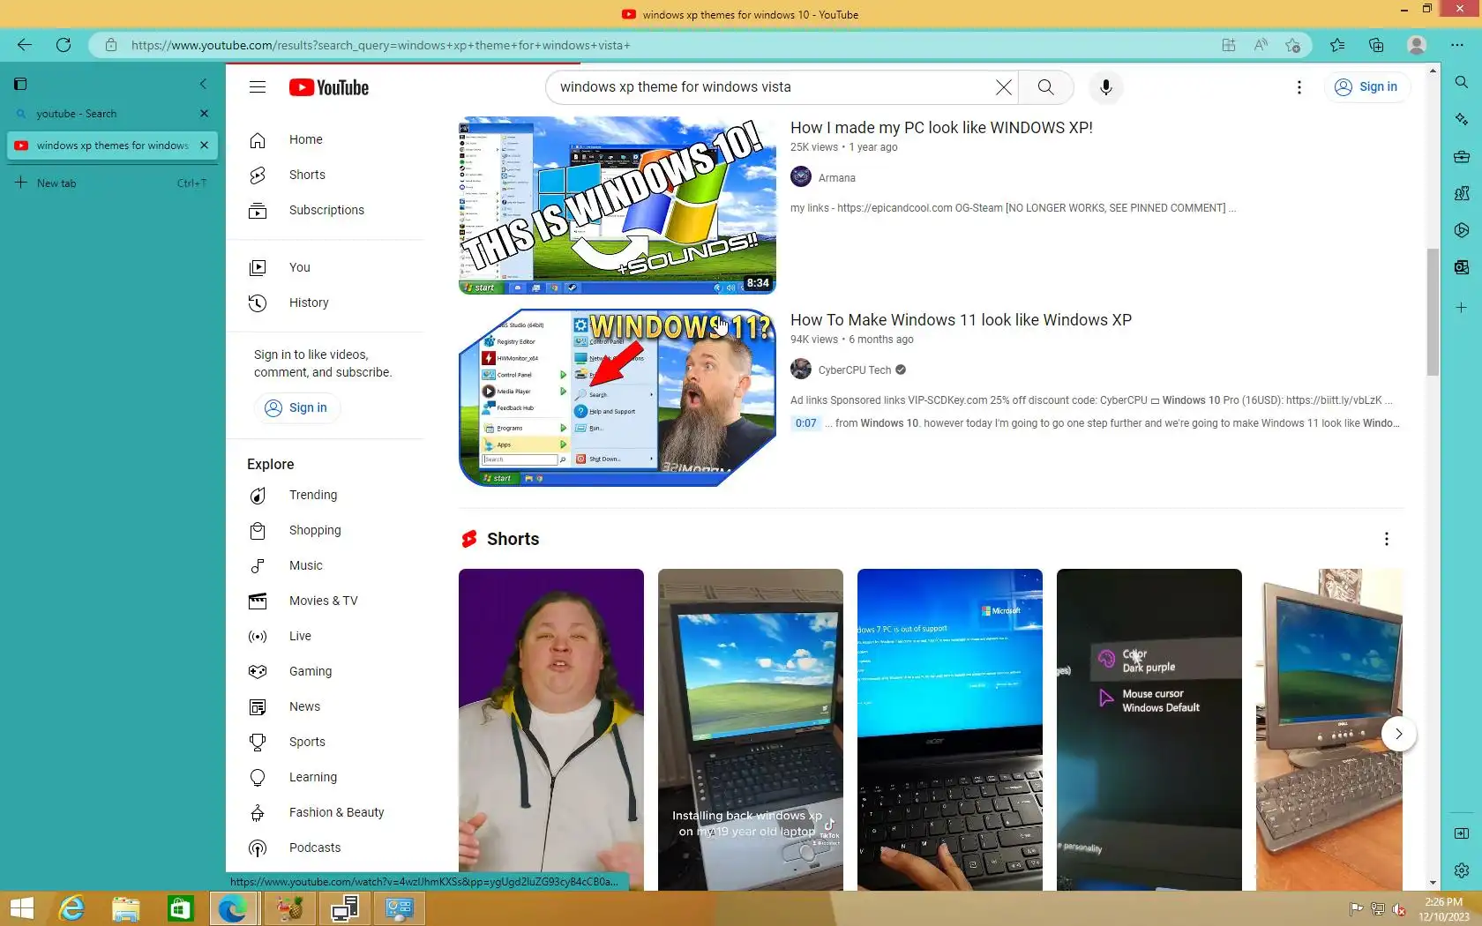Viewport: 1482px width, 926px height.
Task: Click the page vertical scrollbar
Action: pyautogui.click(x=1433, y=312)
